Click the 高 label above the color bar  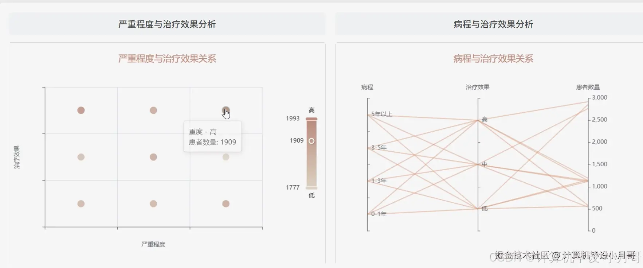point(312,110)
